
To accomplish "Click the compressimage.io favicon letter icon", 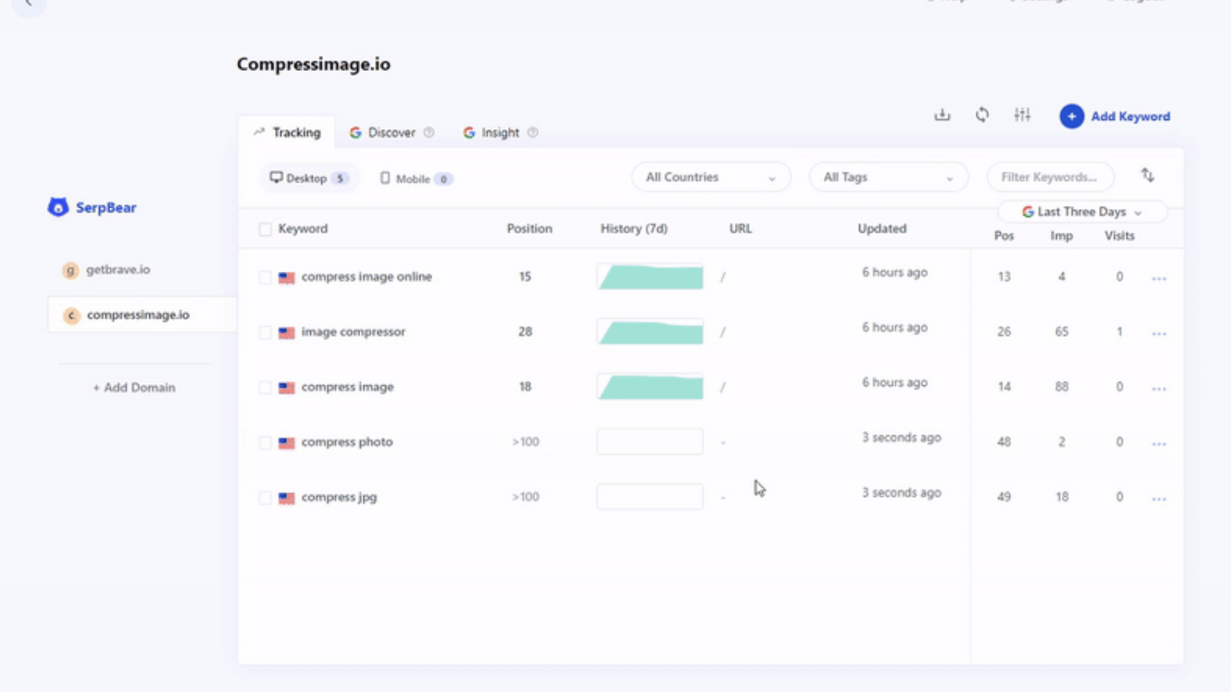I will [x=71, y=315].
